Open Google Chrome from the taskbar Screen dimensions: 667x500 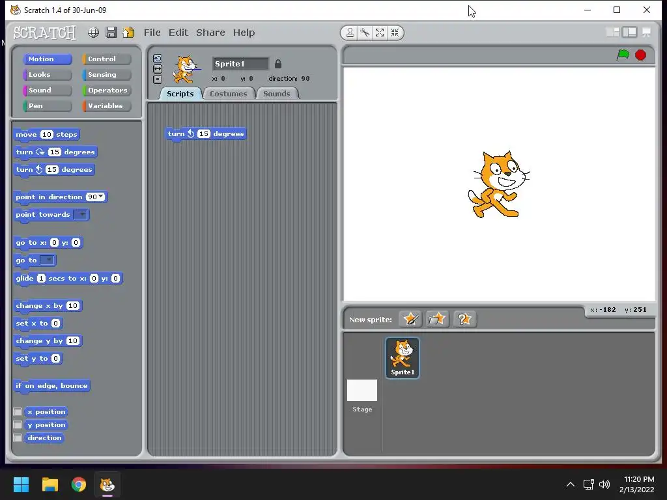click(79, 484)
